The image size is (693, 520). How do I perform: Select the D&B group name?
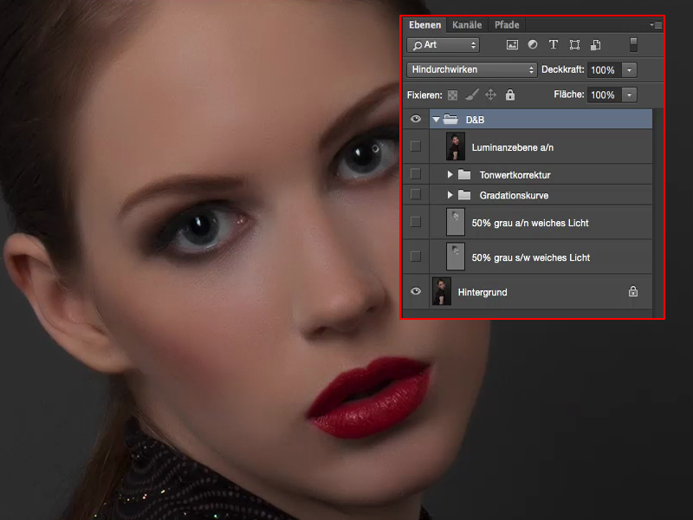click(475, 120)
